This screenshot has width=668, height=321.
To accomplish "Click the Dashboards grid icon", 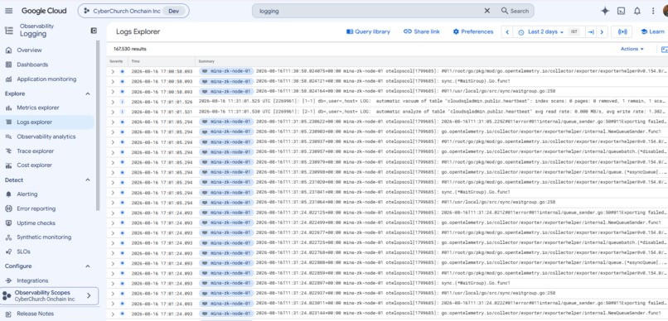I will [8, 65].
